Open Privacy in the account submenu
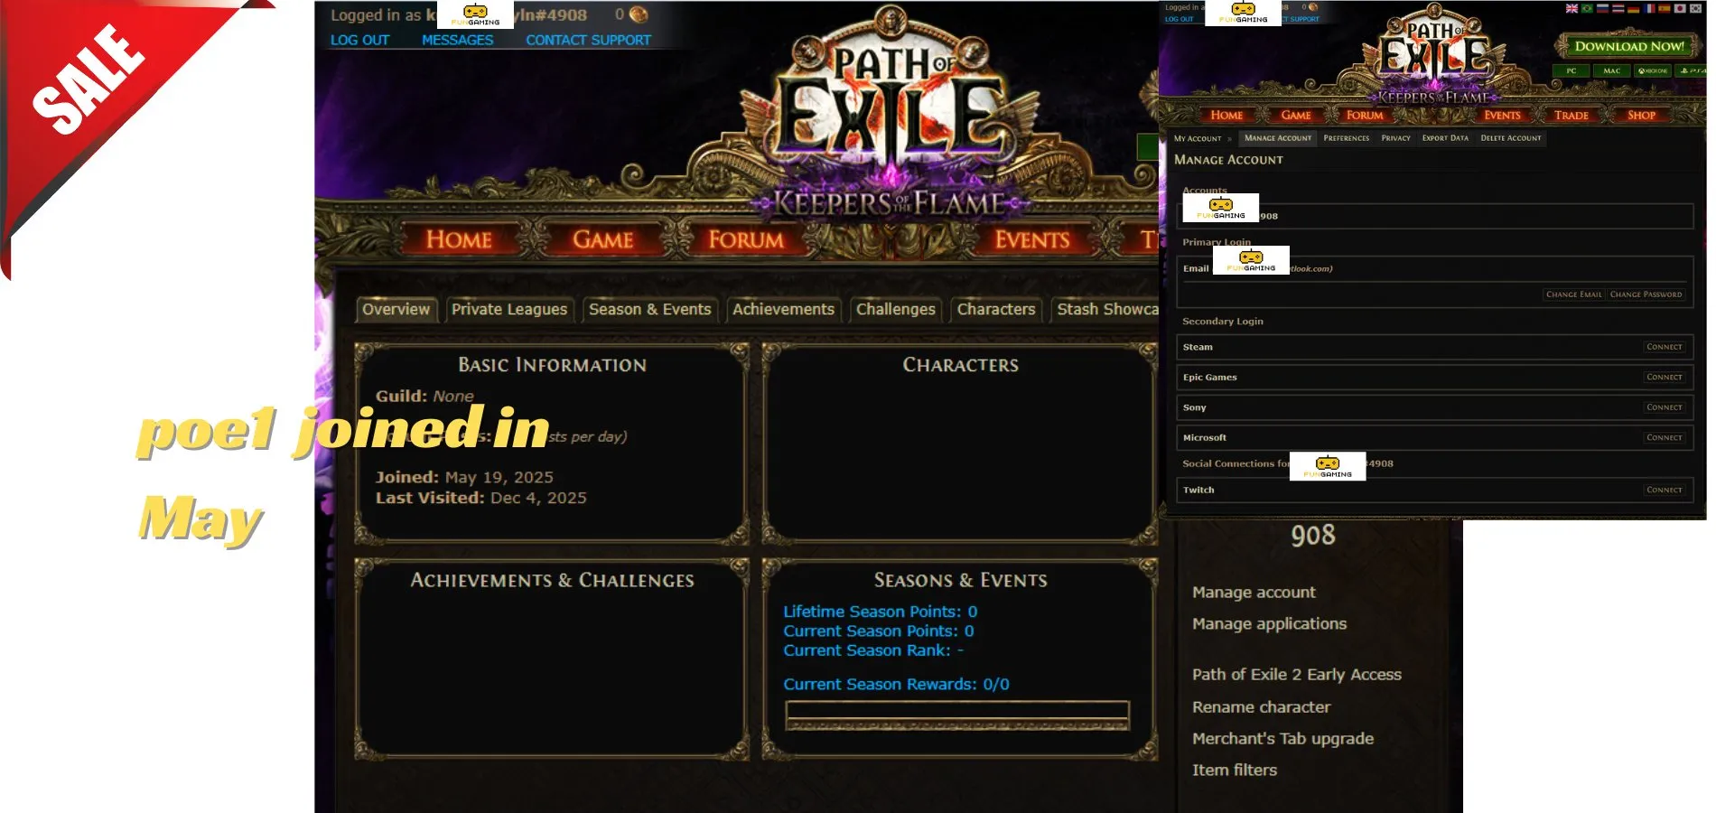The height and width of the screenshot is (813, 1716). (x=1396, y=138)
